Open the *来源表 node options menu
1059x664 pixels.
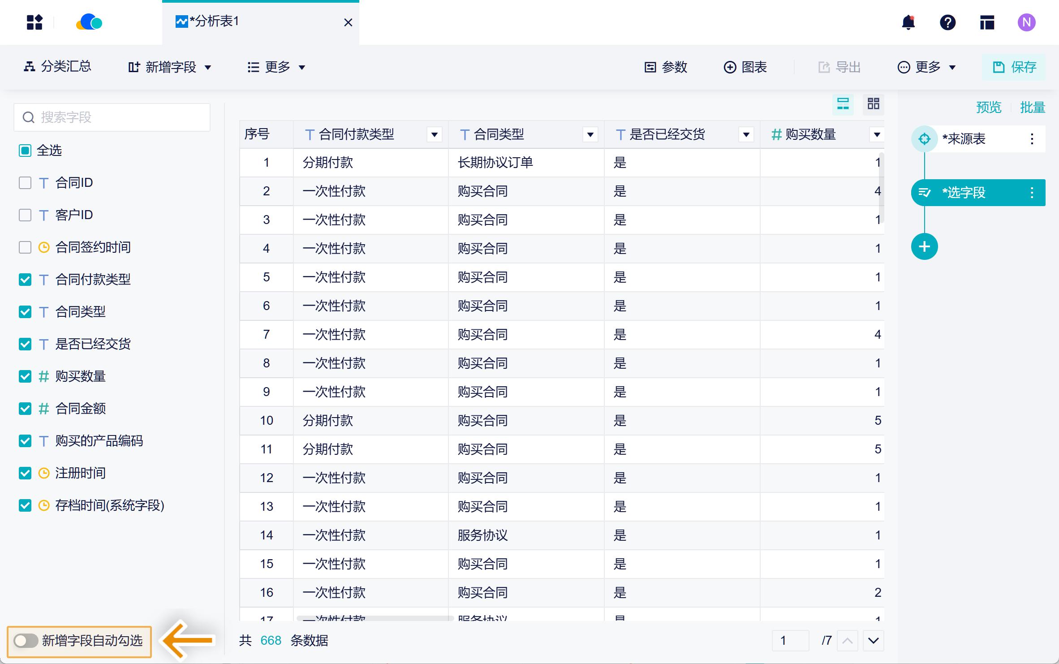coord(1032,139)
